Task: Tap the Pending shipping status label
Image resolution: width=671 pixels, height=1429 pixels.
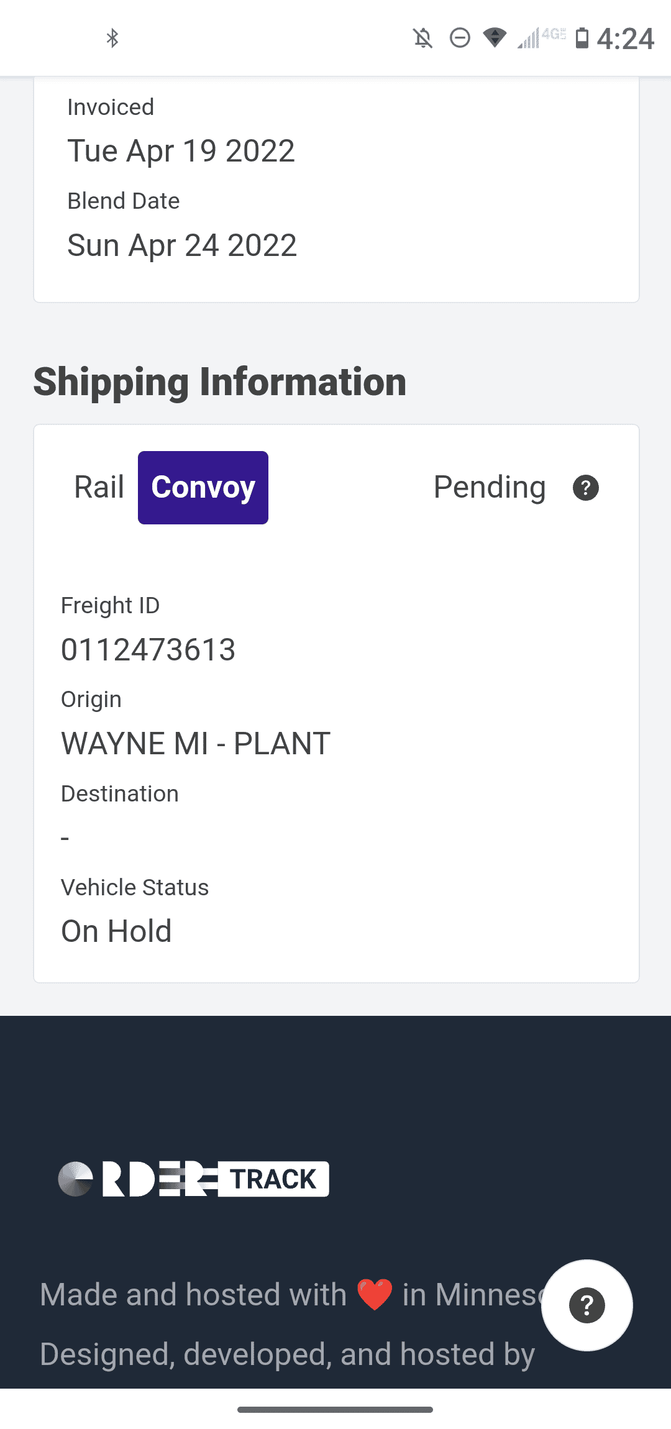Action: 490,487
